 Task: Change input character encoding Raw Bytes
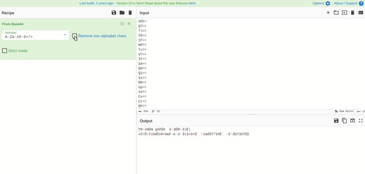coord(344,112)
